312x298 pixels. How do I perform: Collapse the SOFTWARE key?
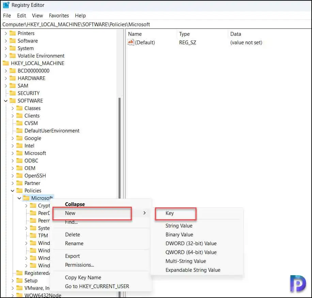click(x=6, y=101)
